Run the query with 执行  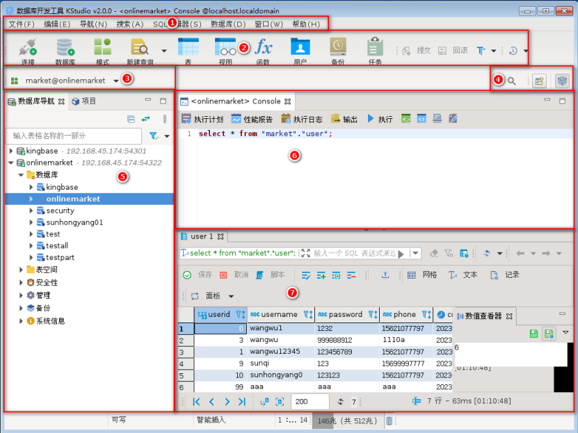(x=380, y=119)
